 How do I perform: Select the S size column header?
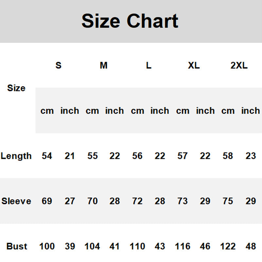pyautogui.click(x=58, y=65)
